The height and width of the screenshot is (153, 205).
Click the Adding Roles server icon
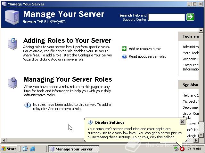coord(12,44)
